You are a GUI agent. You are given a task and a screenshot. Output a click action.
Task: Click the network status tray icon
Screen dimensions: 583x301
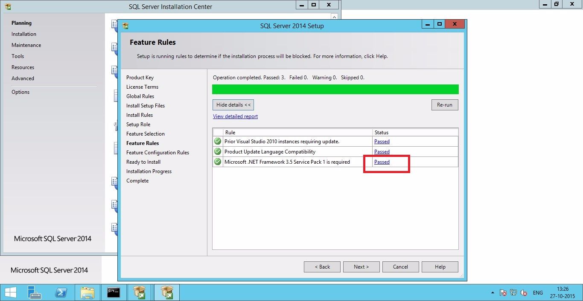[x=513, y=292]
